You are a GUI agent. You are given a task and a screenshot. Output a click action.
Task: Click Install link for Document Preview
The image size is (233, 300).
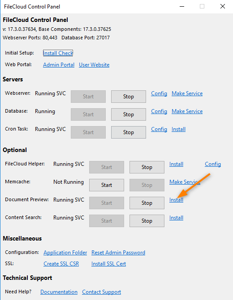pos(176,200)
